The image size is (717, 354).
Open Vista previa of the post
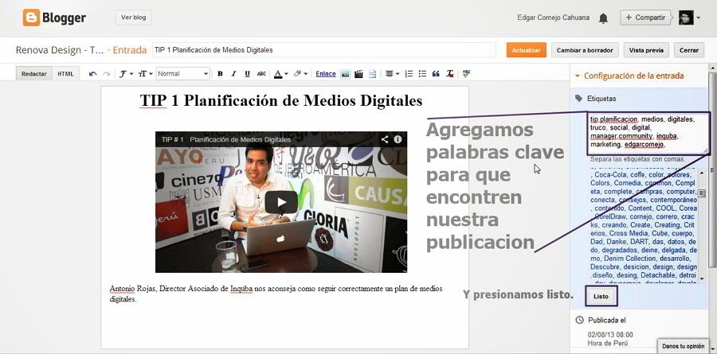coord(646,50)
